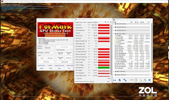Enable the Fullscreen checkbox in FurMark

click(45, 46)
